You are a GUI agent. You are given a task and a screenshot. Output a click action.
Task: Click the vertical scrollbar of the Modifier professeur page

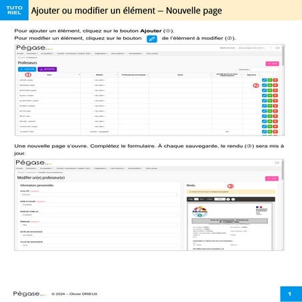click(283, 171)
